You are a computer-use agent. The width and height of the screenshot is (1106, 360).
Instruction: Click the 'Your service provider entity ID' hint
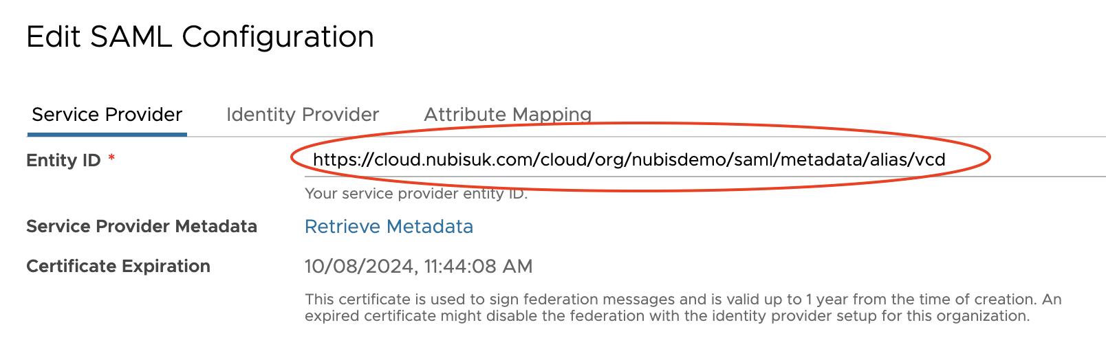click(415, 194)
